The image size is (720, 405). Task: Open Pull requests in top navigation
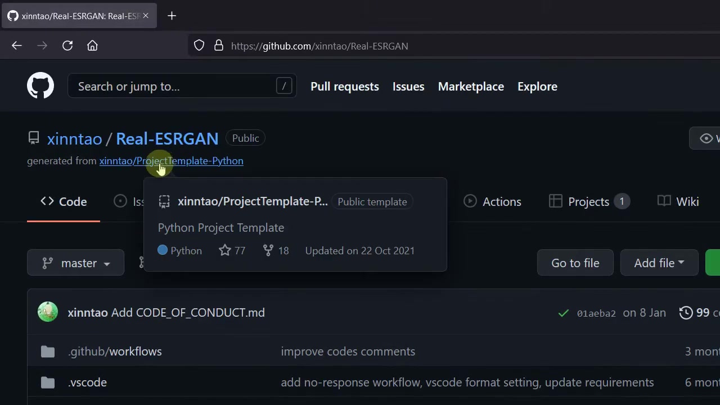pyautogui.click(x=344, y=87)
